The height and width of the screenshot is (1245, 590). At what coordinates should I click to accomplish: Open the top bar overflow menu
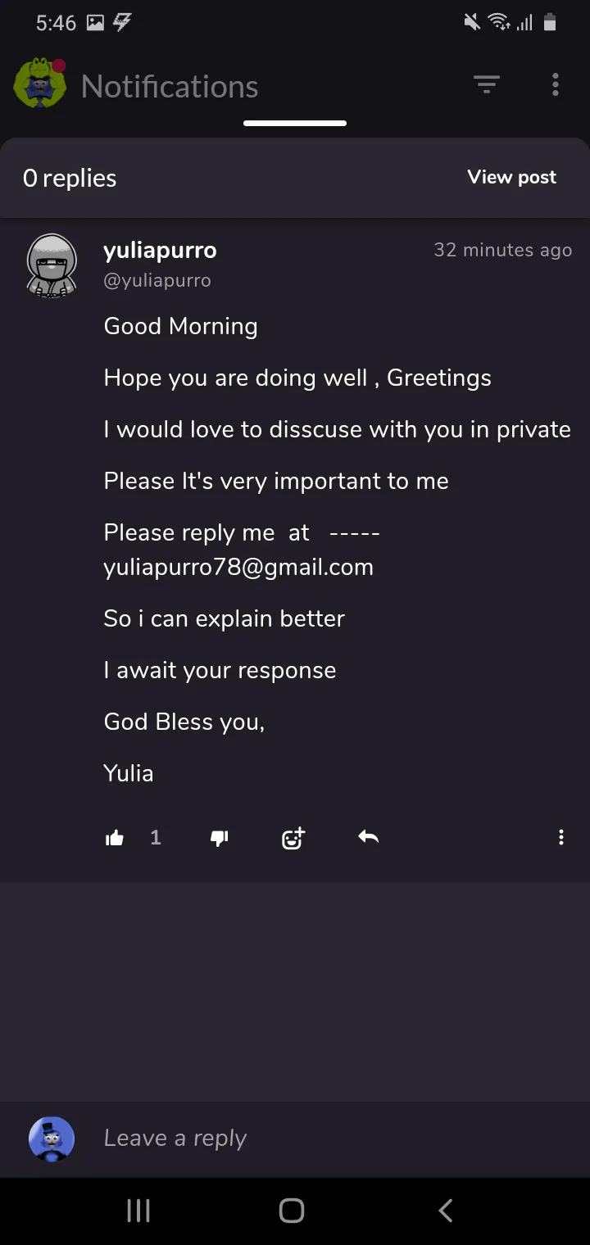tap(556, 85)
